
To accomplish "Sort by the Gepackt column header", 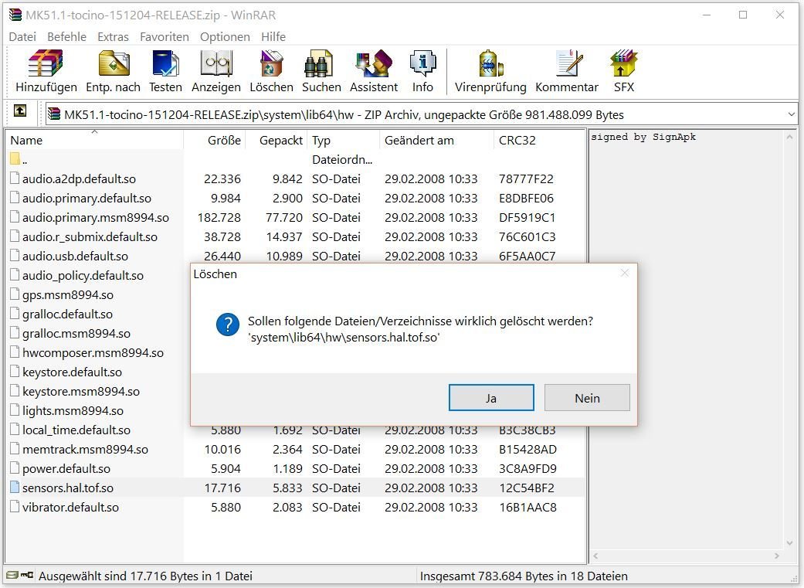I will [276, 140].
